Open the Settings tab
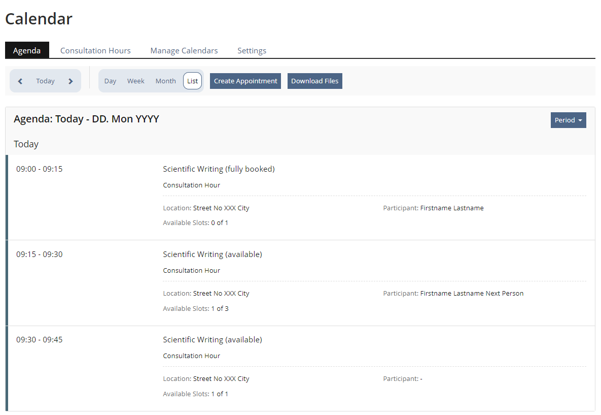Viewport: 601px width, 415px height. (252, 51)
